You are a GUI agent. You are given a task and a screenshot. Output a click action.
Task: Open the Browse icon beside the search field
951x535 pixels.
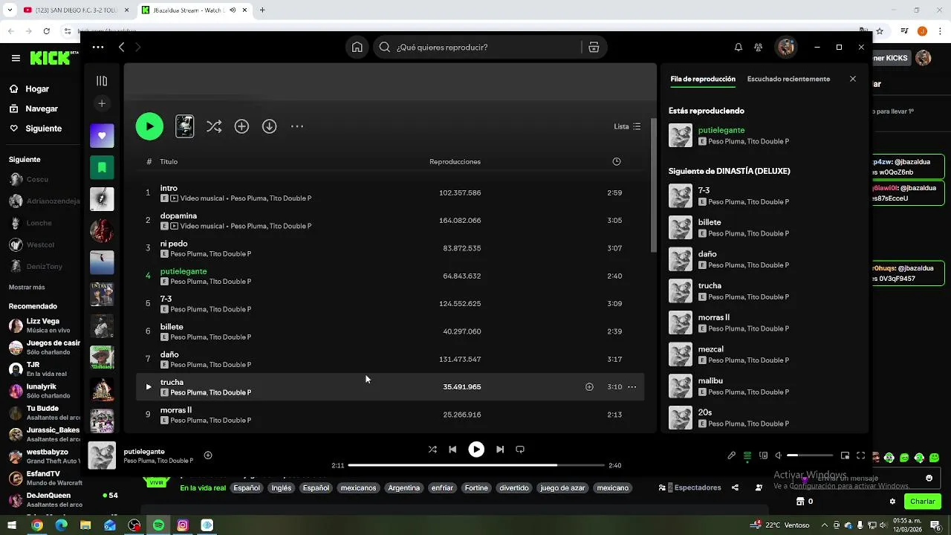[594, 47]
